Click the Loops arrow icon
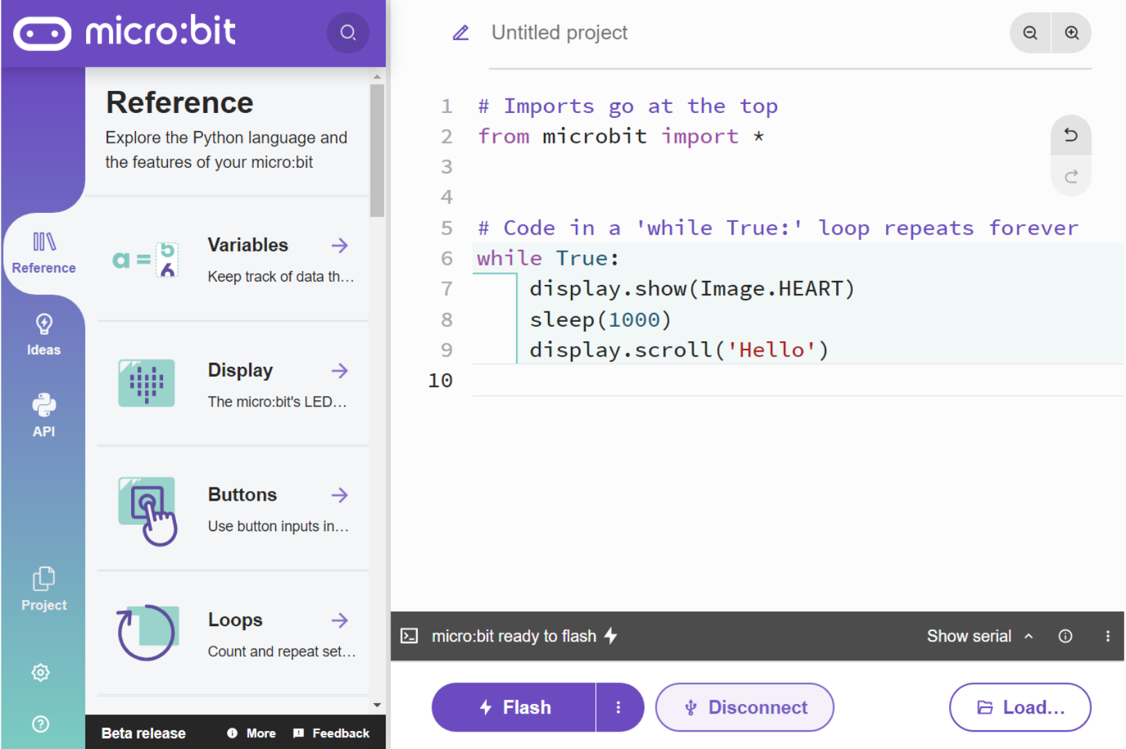The image size is (1126, 749). (339, 620)
